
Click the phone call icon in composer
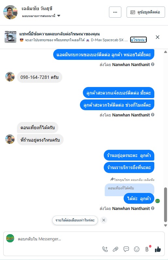pyautogui.click(x=105, y=249)
